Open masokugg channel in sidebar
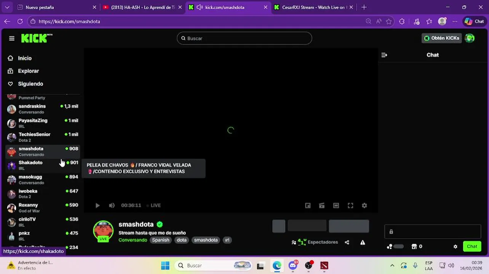The image size is (489, 274). click(43, 180)
